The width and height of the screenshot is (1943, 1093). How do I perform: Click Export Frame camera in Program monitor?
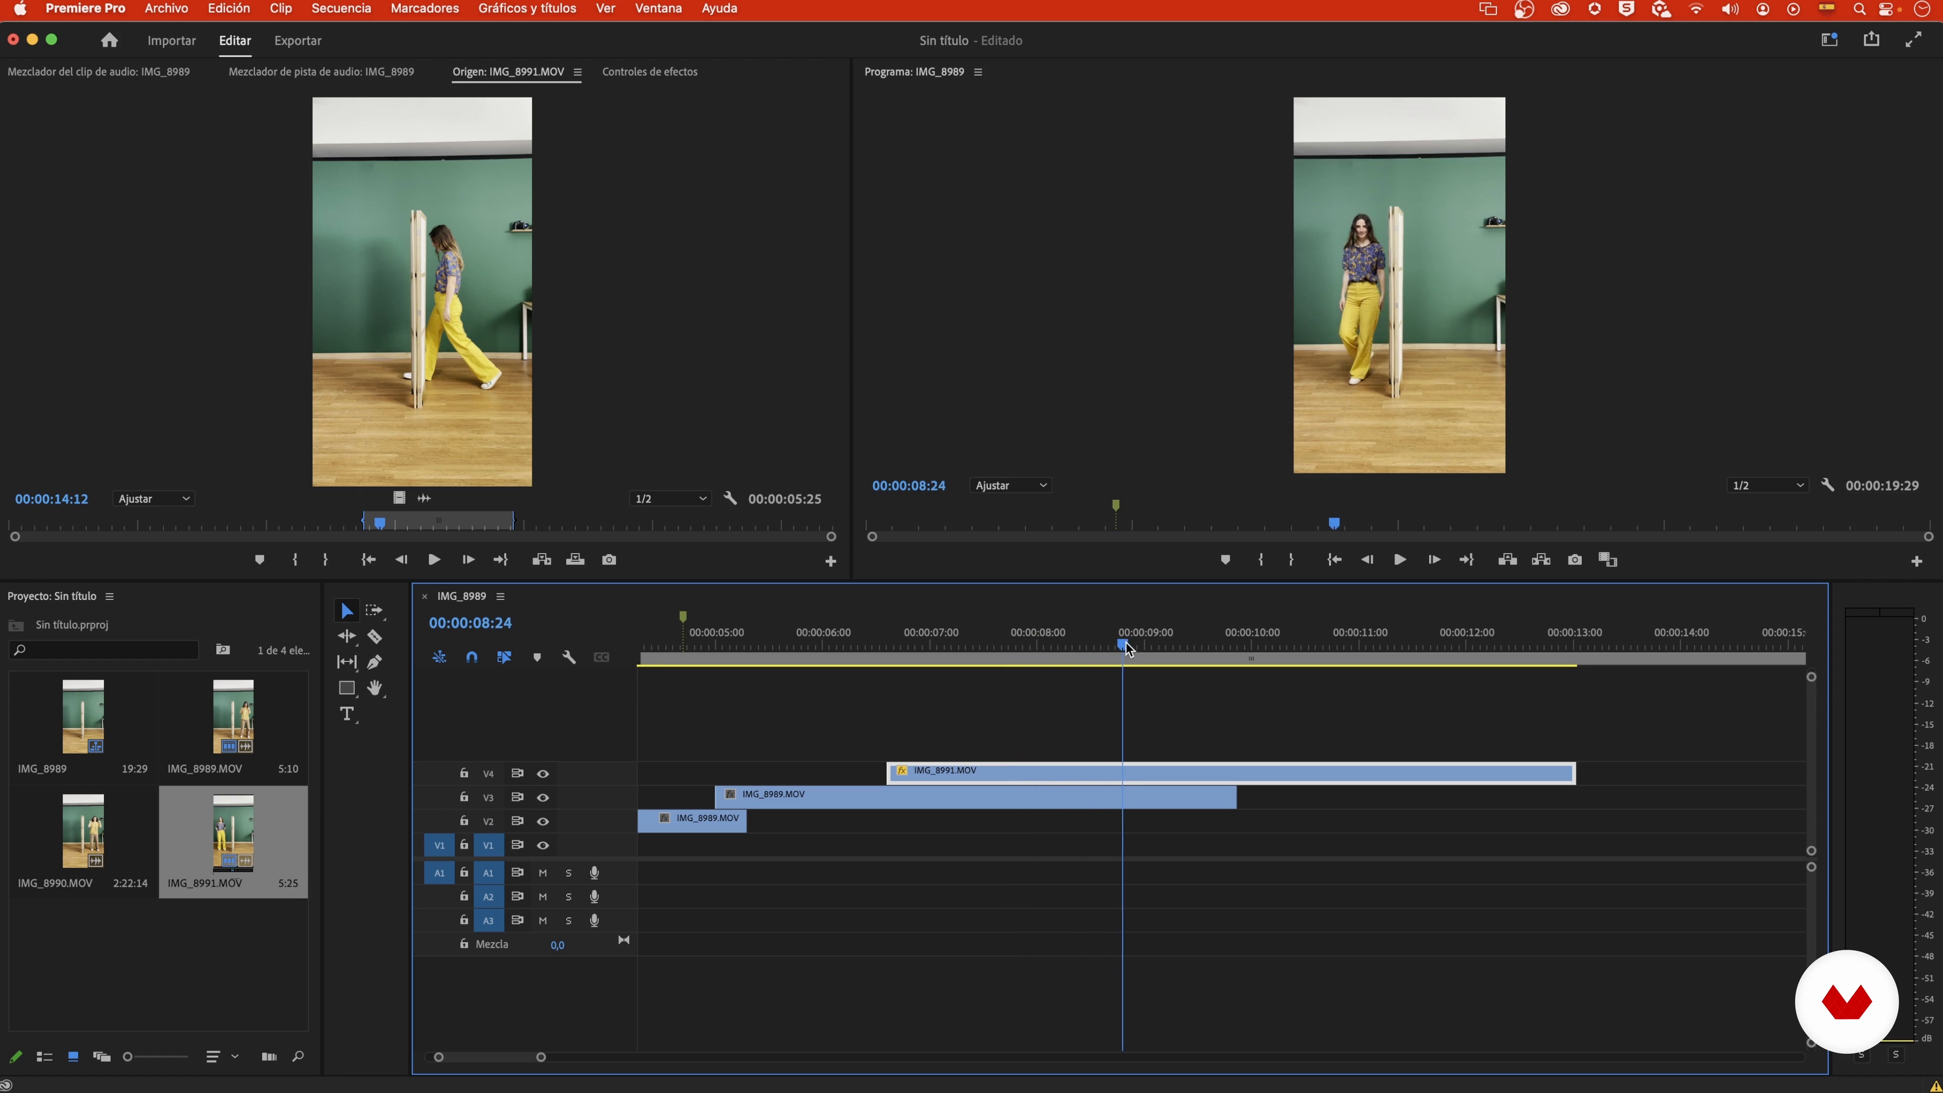(x=1574, y=560)
